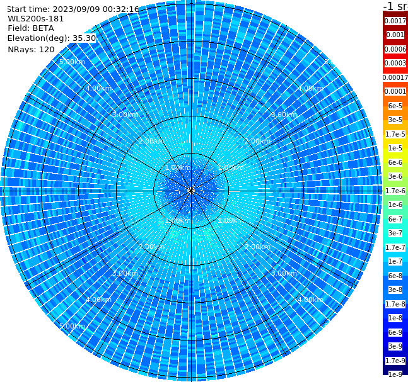Select the 1e-8 colorbar label

[395, 318]
